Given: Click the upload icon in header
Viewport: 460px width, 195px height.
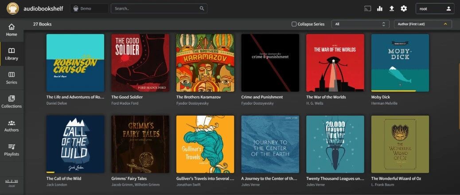Looking at the screenshot, I should [x=392, y=8].
